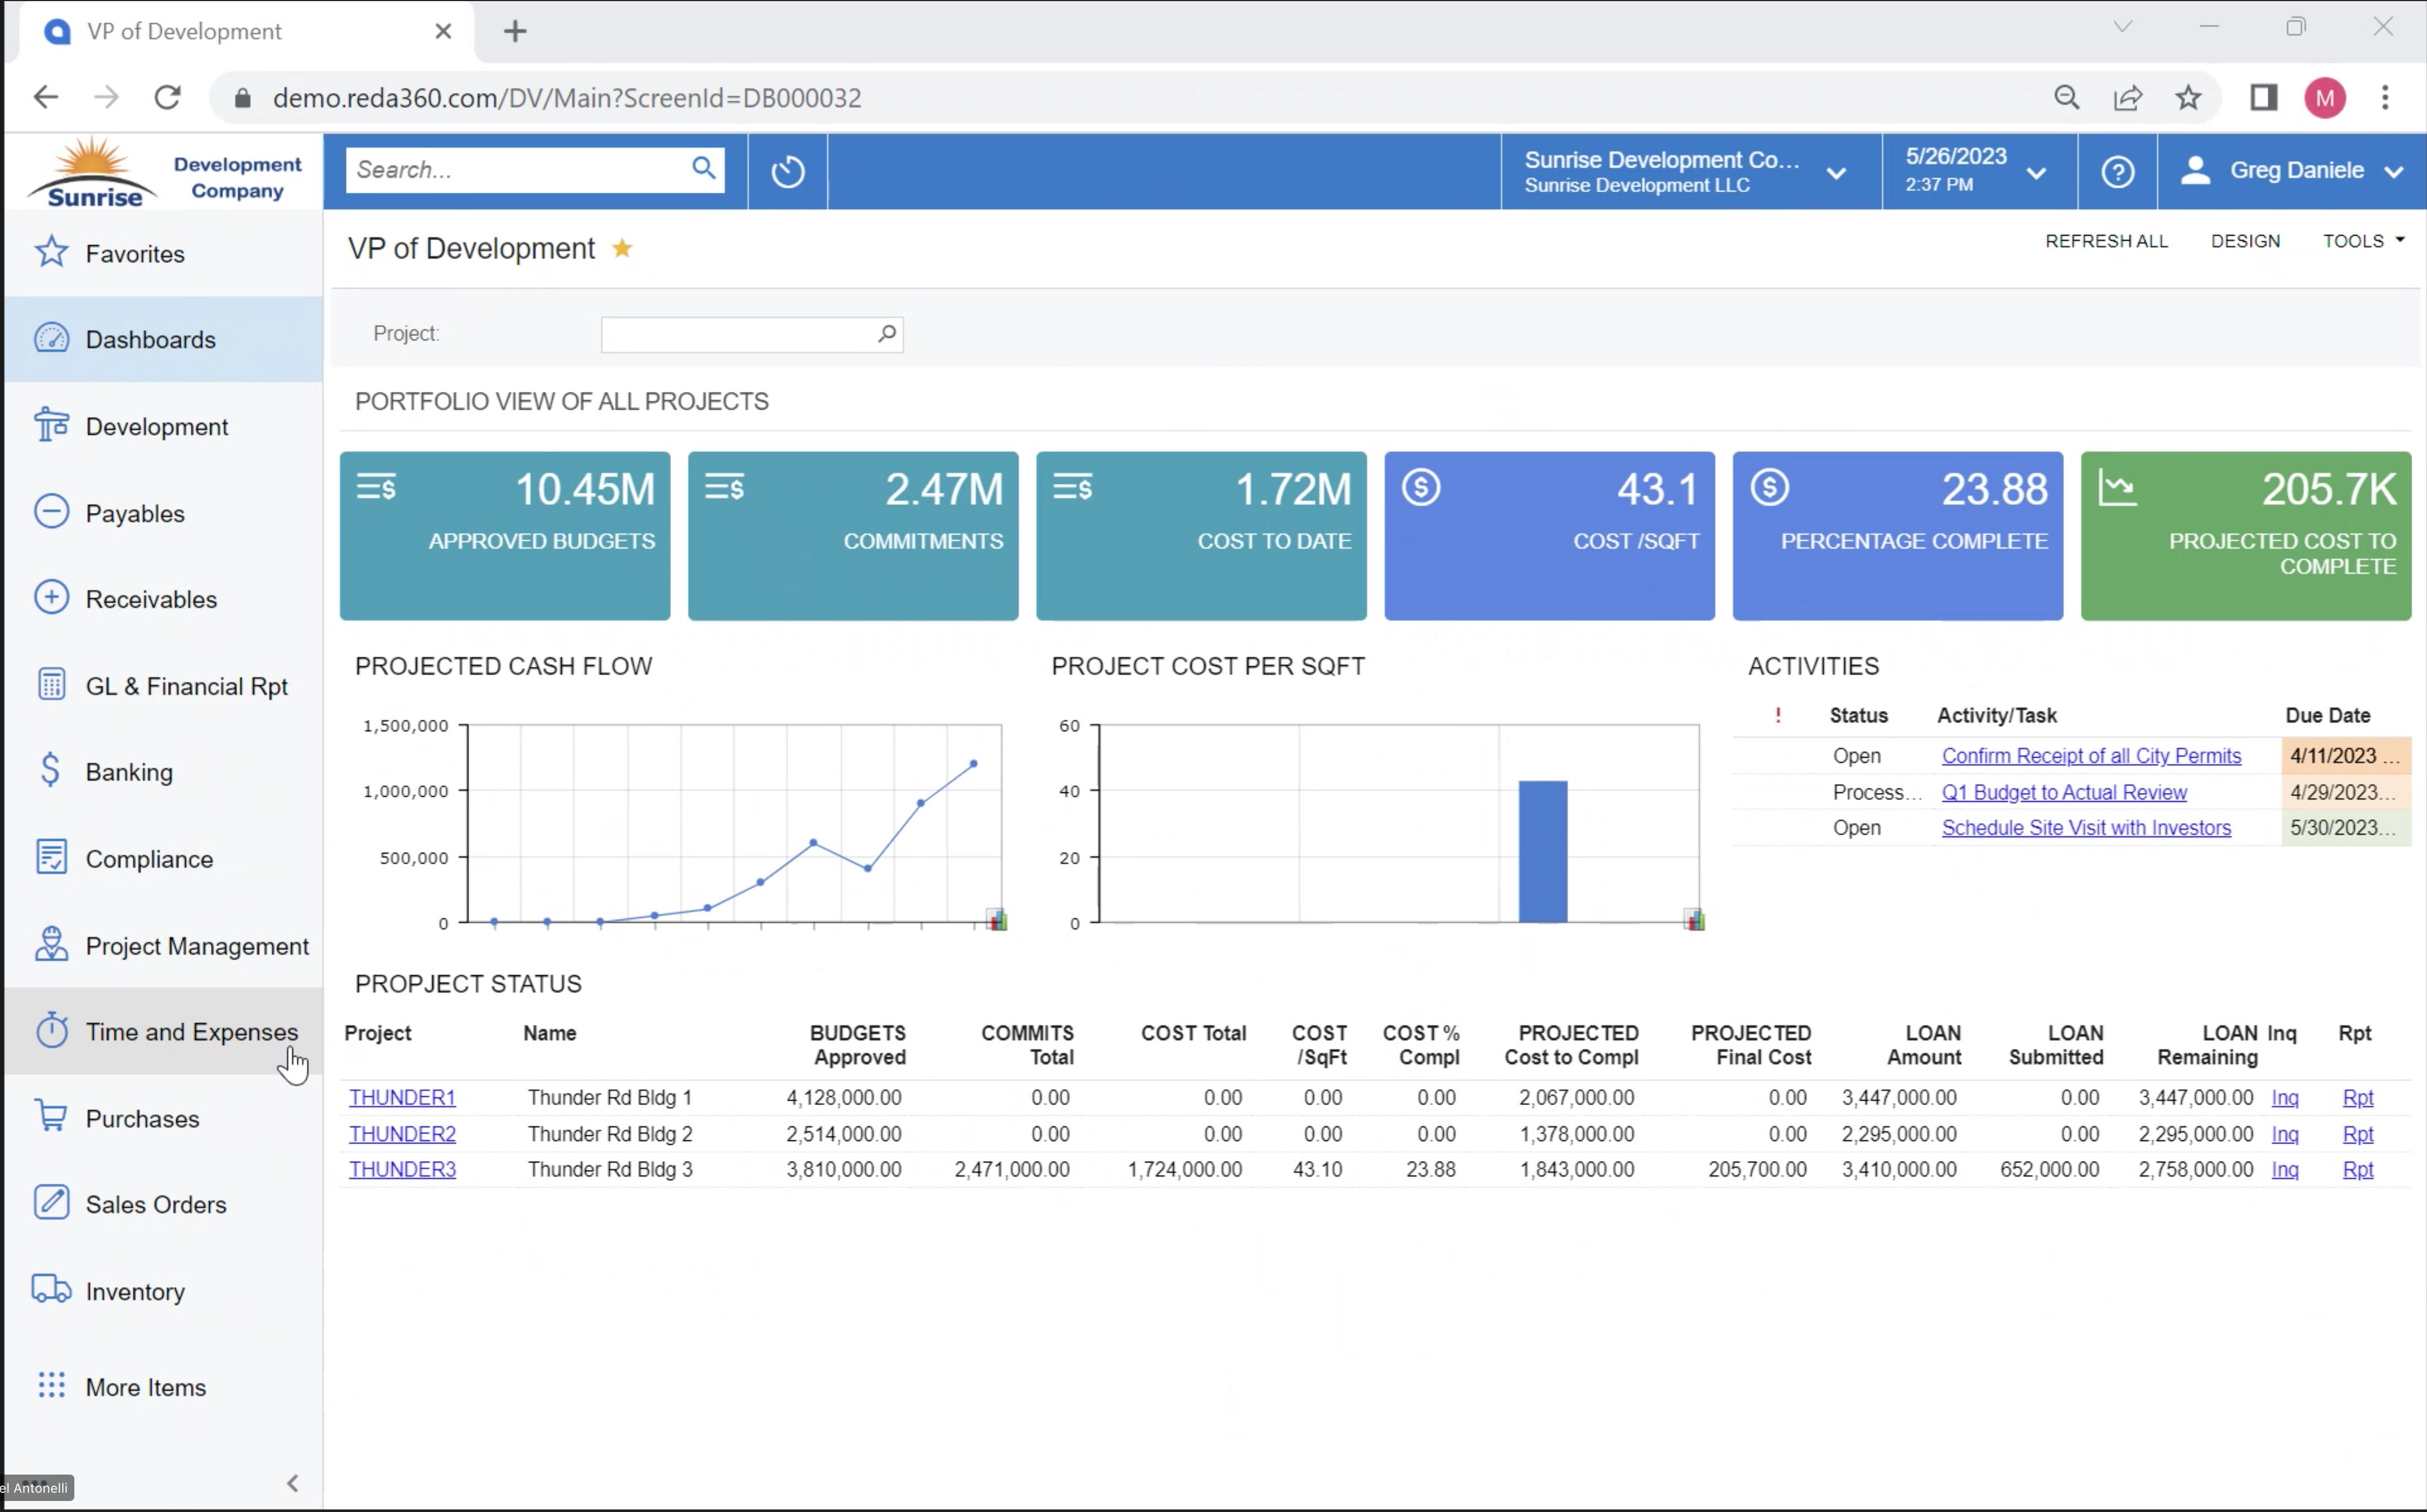Open the Inventory module
2427x1512 pixels.
click(x=135, y=1290)
